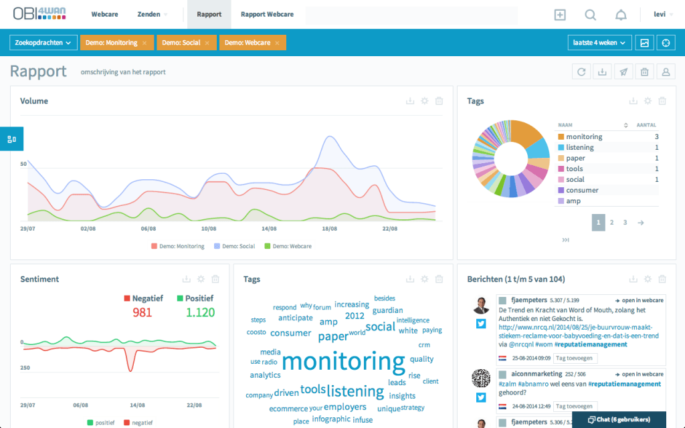Click the add new plus icon in top bar

(x=560, y=15)
